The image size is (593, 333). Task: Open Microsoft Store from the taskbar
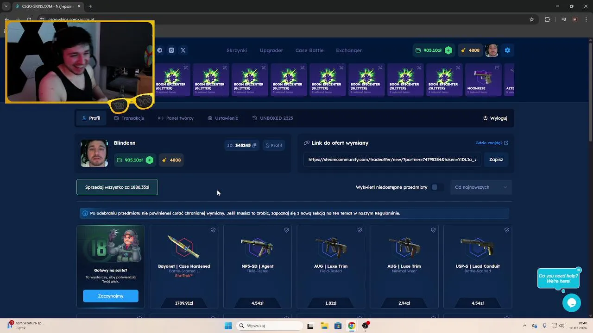338,326
